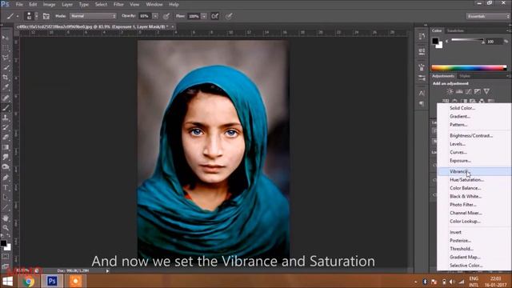Select the Zoom tool

pos(6,227)
